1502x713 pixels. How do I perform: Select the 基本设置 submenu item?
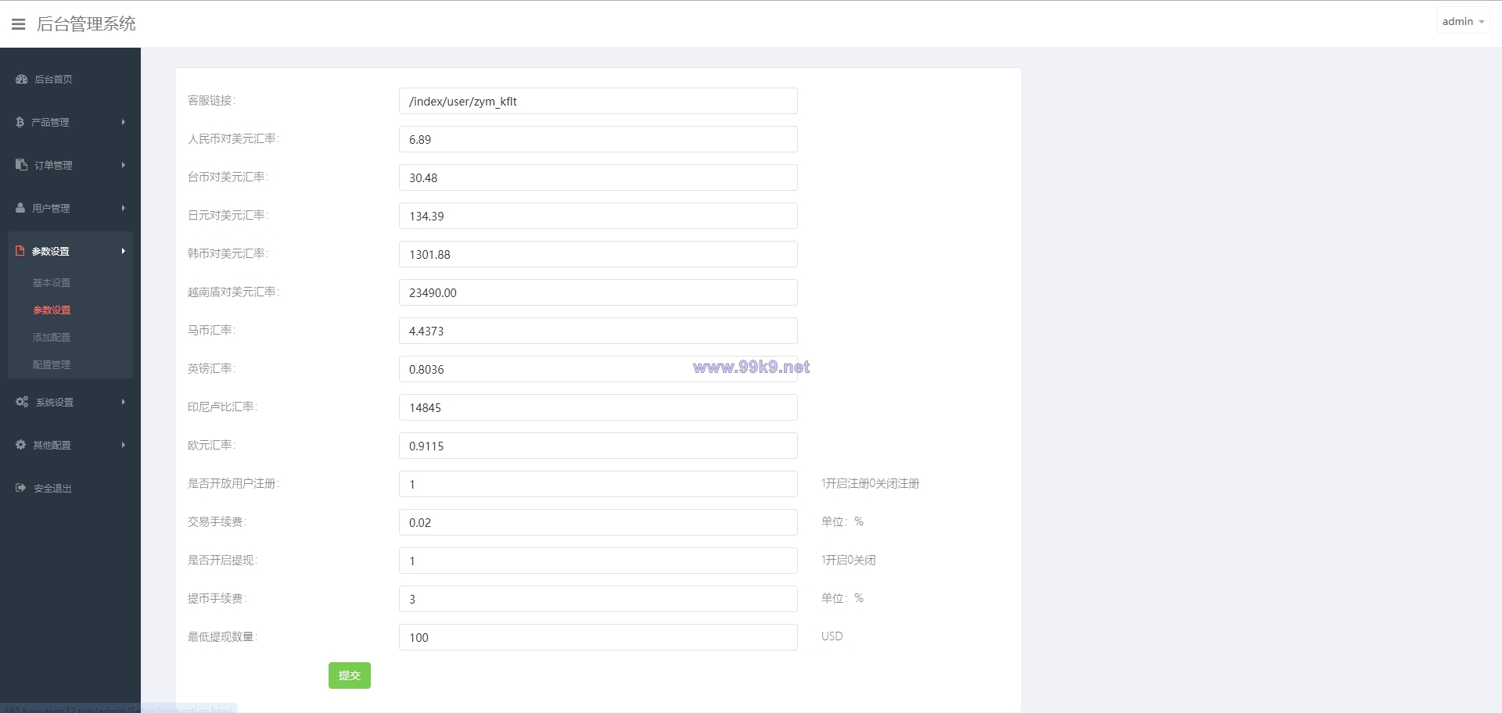click(x=52, y=283)
